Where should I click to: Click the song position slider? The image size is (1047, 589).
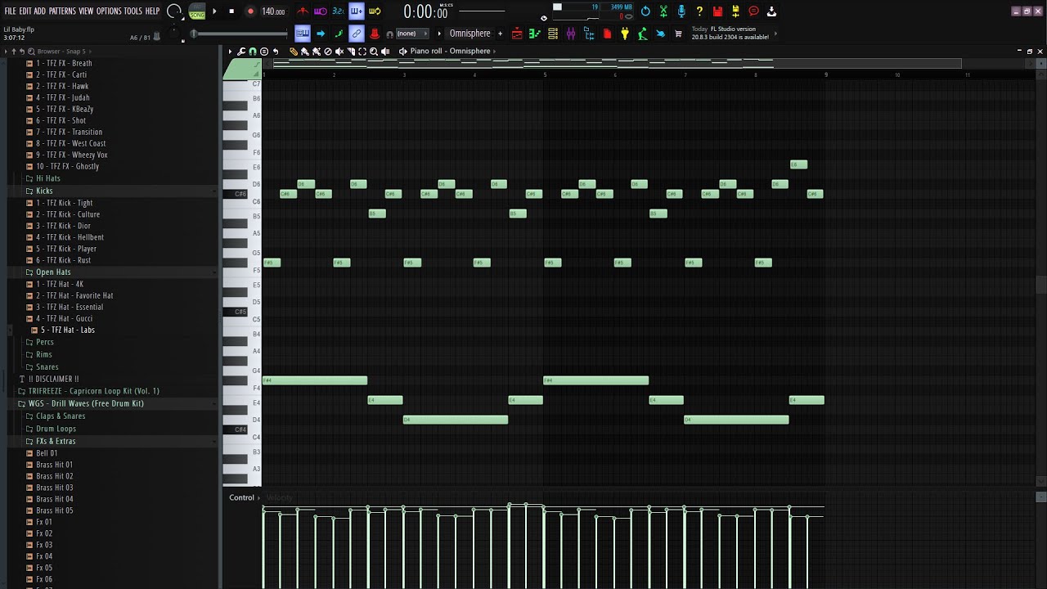pyautogui.click(x=240, y=34)
